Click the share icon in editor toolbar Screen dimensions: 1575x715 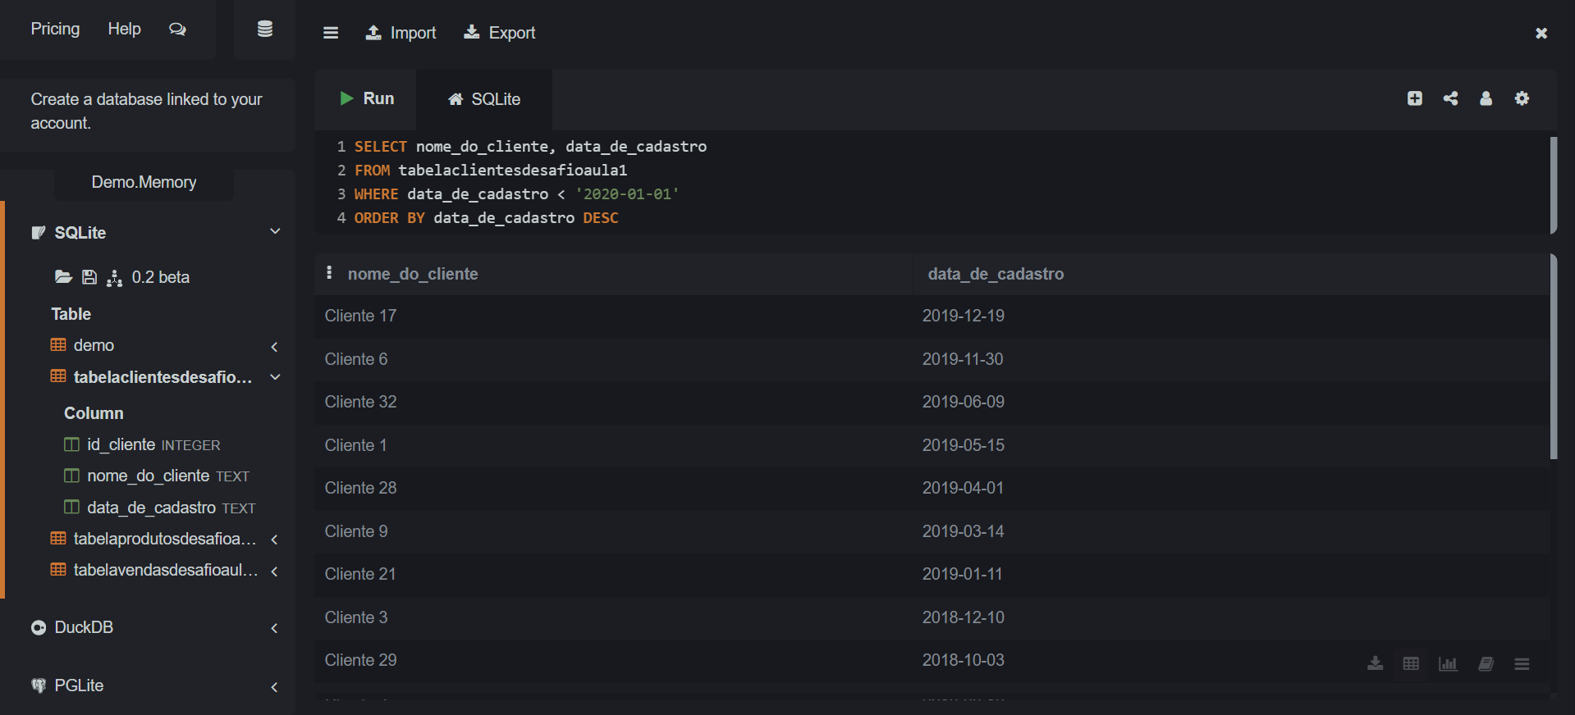pos(1450,98)
